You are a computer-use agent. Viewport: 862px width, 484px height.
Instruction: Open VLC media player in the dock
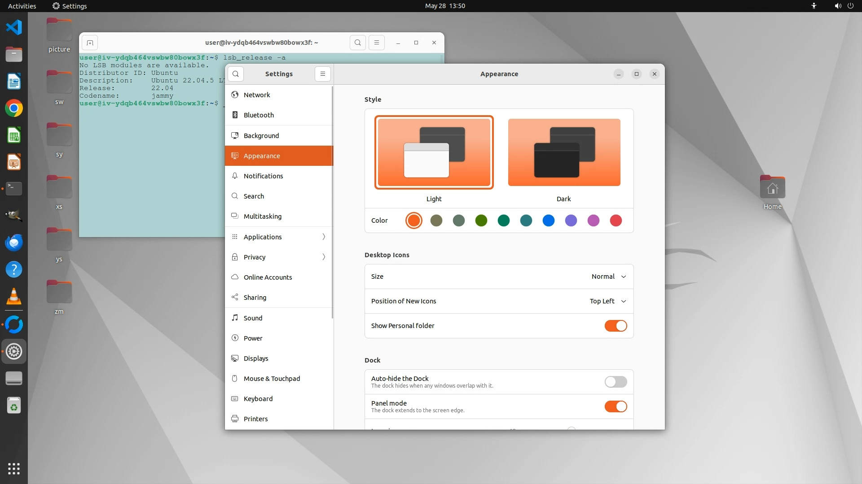[x=14, y=297]
